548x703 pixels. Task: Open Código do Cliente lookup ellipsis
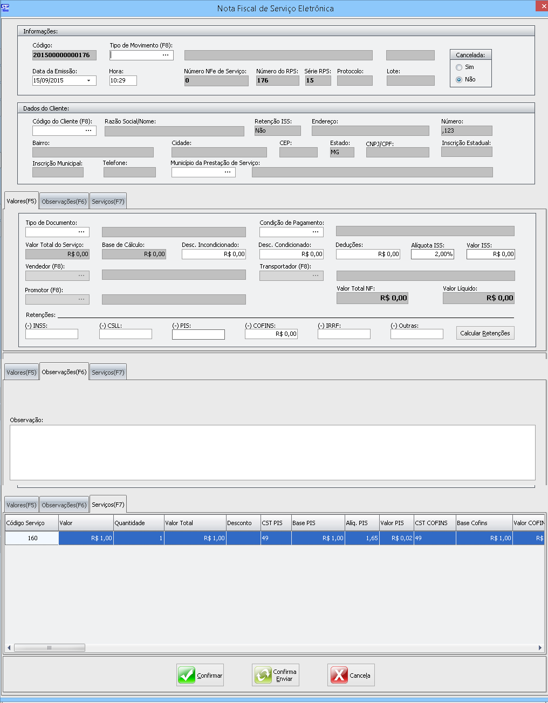[88, 130]
